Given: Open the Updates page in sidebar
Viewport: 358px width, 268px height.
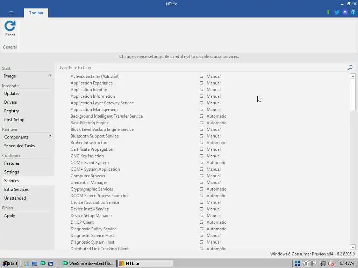Looking at the screenshot, I should [27, 94].
